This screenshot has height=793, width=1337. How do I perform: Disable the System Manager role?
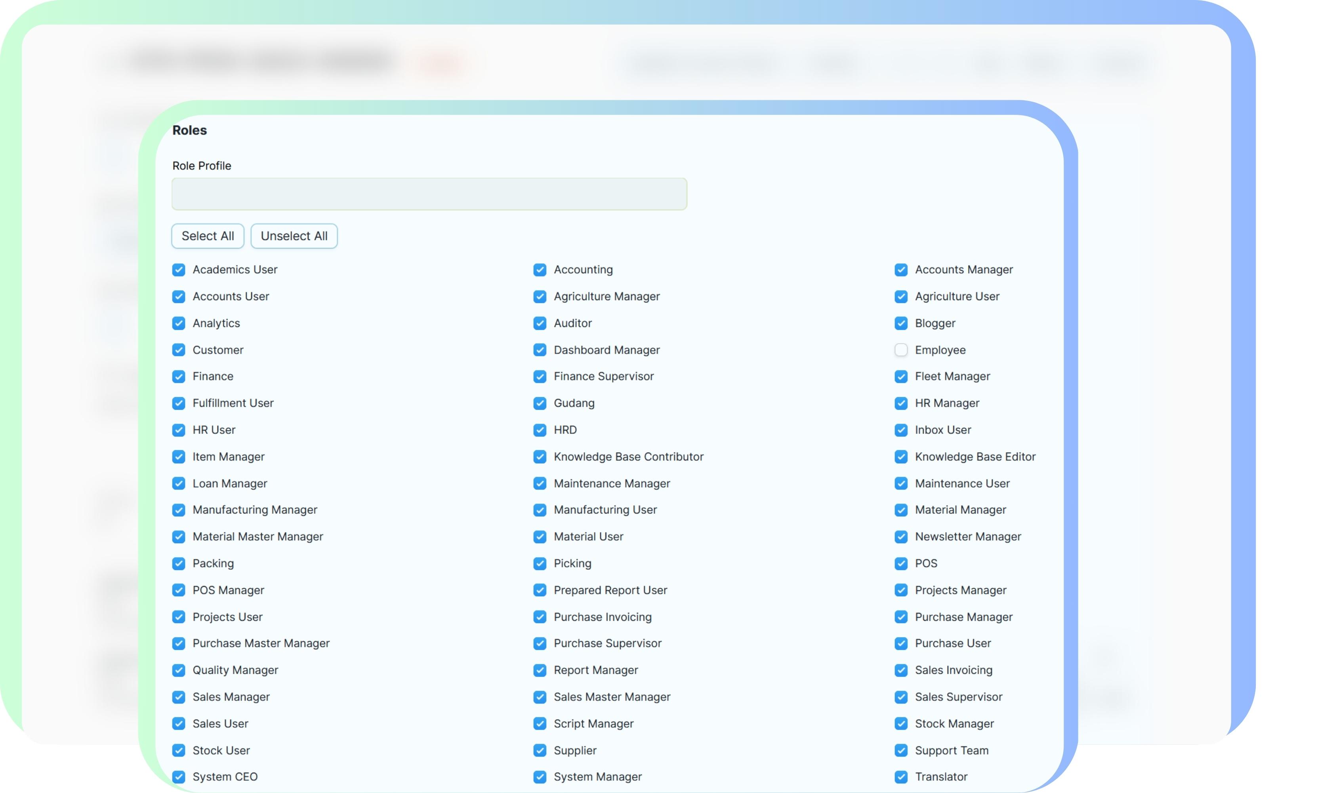click(540, 777)
